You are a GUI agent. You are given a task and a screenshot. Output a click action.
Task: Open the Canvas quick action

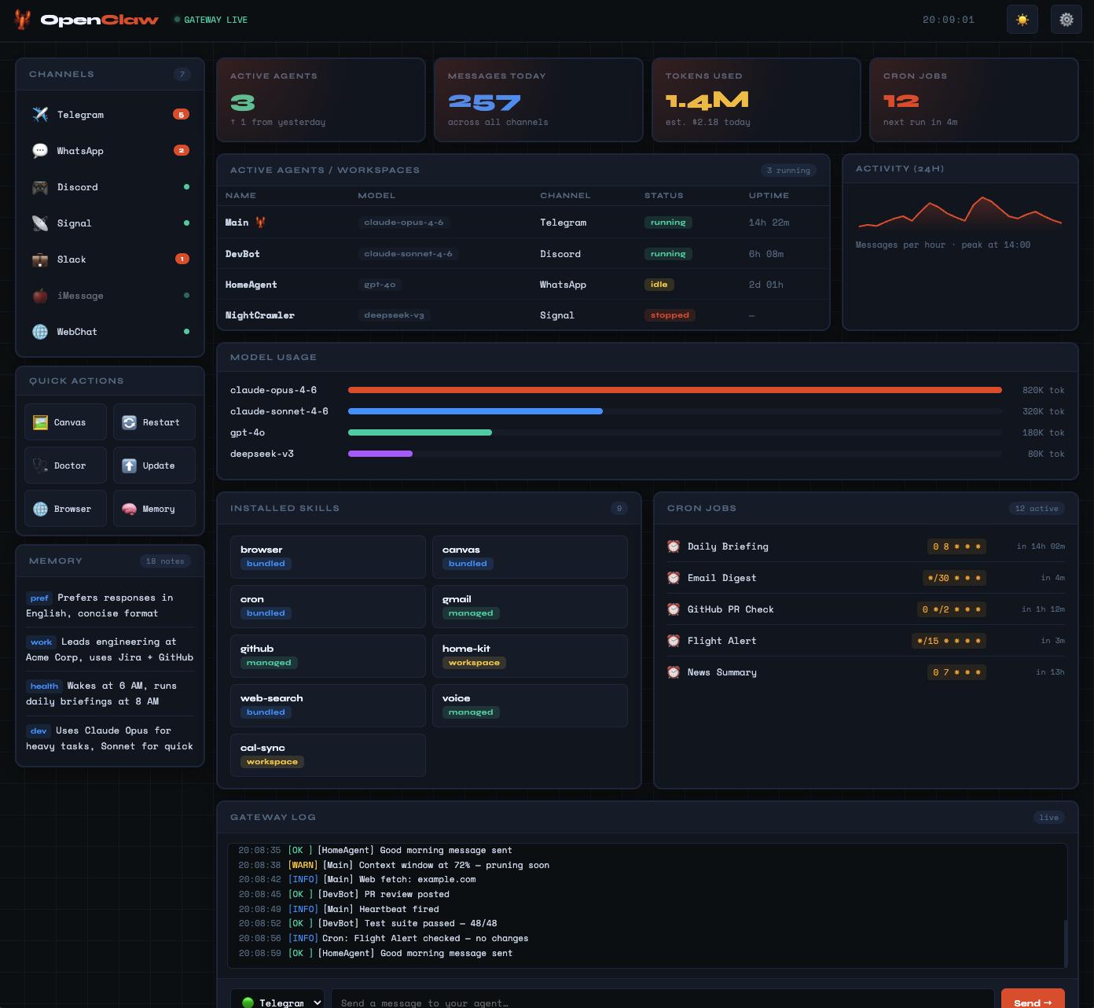click(x=65, y=422)
